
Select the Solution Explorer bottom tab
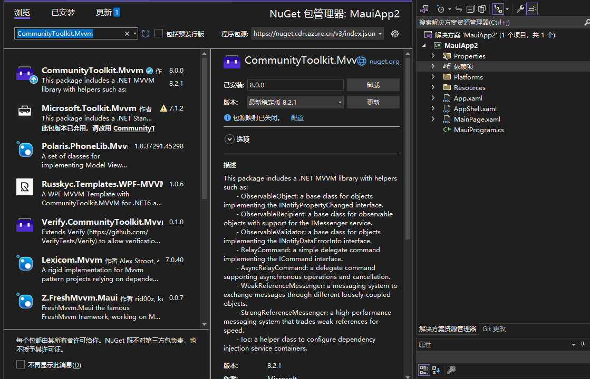[x=448, y=328]
